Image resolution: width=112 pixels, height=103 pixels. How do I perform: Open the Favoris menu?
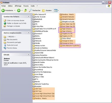[26, 6]
